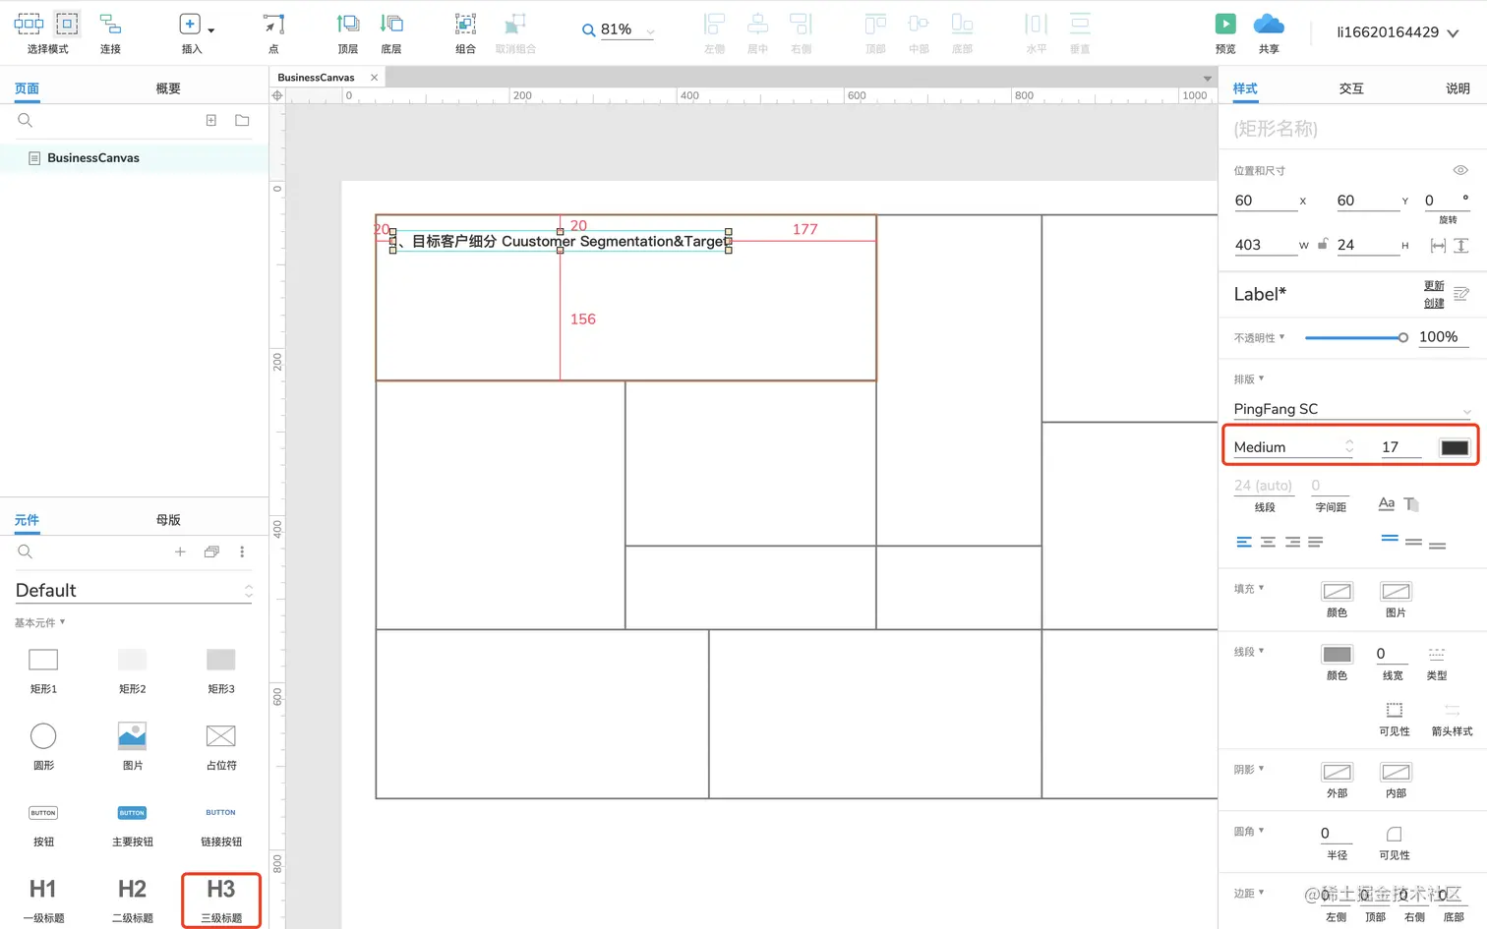Click the X position field

[x=1265, y=201]
